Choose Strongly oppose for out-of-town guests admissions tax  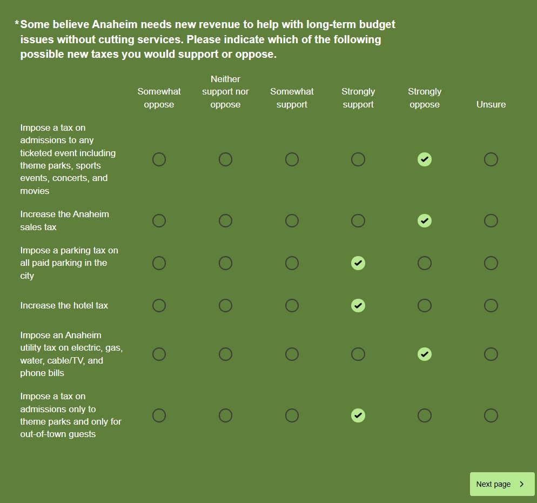[425, 415]
